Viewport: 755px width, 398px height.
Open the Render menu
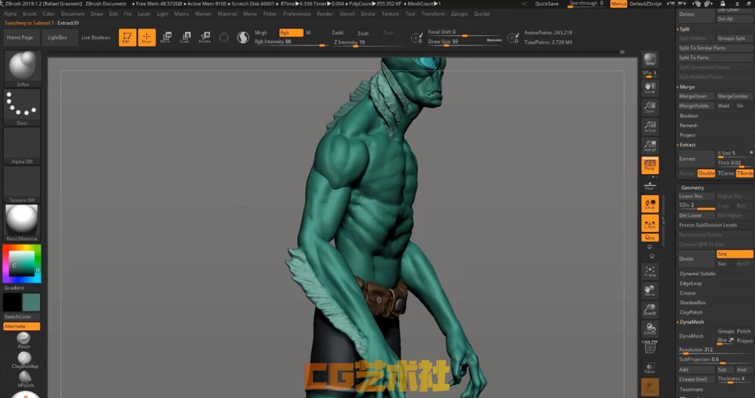click(x=325, y=14)
